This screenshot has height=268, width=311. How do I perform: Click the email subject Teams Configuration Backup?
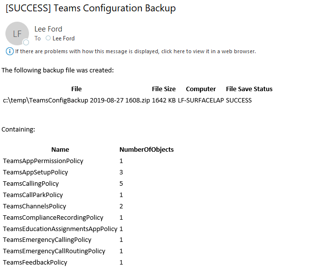[90, 8]
